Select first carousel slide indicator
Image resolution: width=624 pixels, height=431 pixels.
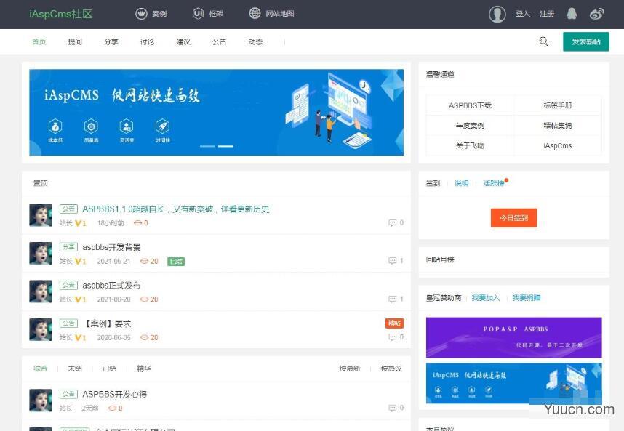(207, 146)
